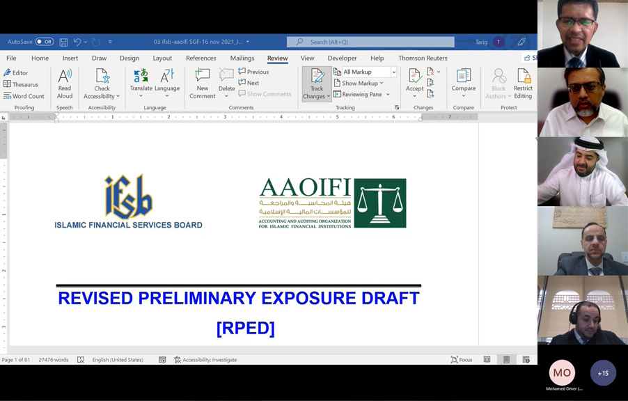Image resolution: width=628 pixels, height=401 pixels.
Task: Start Read Aloud
Action: pyautogui.click(x=65, y=84)
